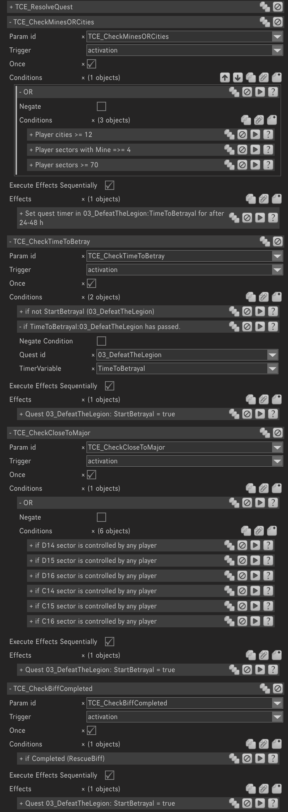
Task: Uncheck Once for TCE_CheckCloseToMajor
Action: 91,474
